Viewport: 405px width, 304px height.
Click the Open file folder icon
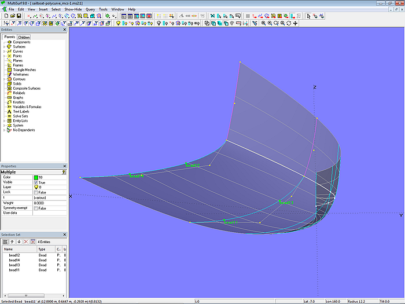12,16
